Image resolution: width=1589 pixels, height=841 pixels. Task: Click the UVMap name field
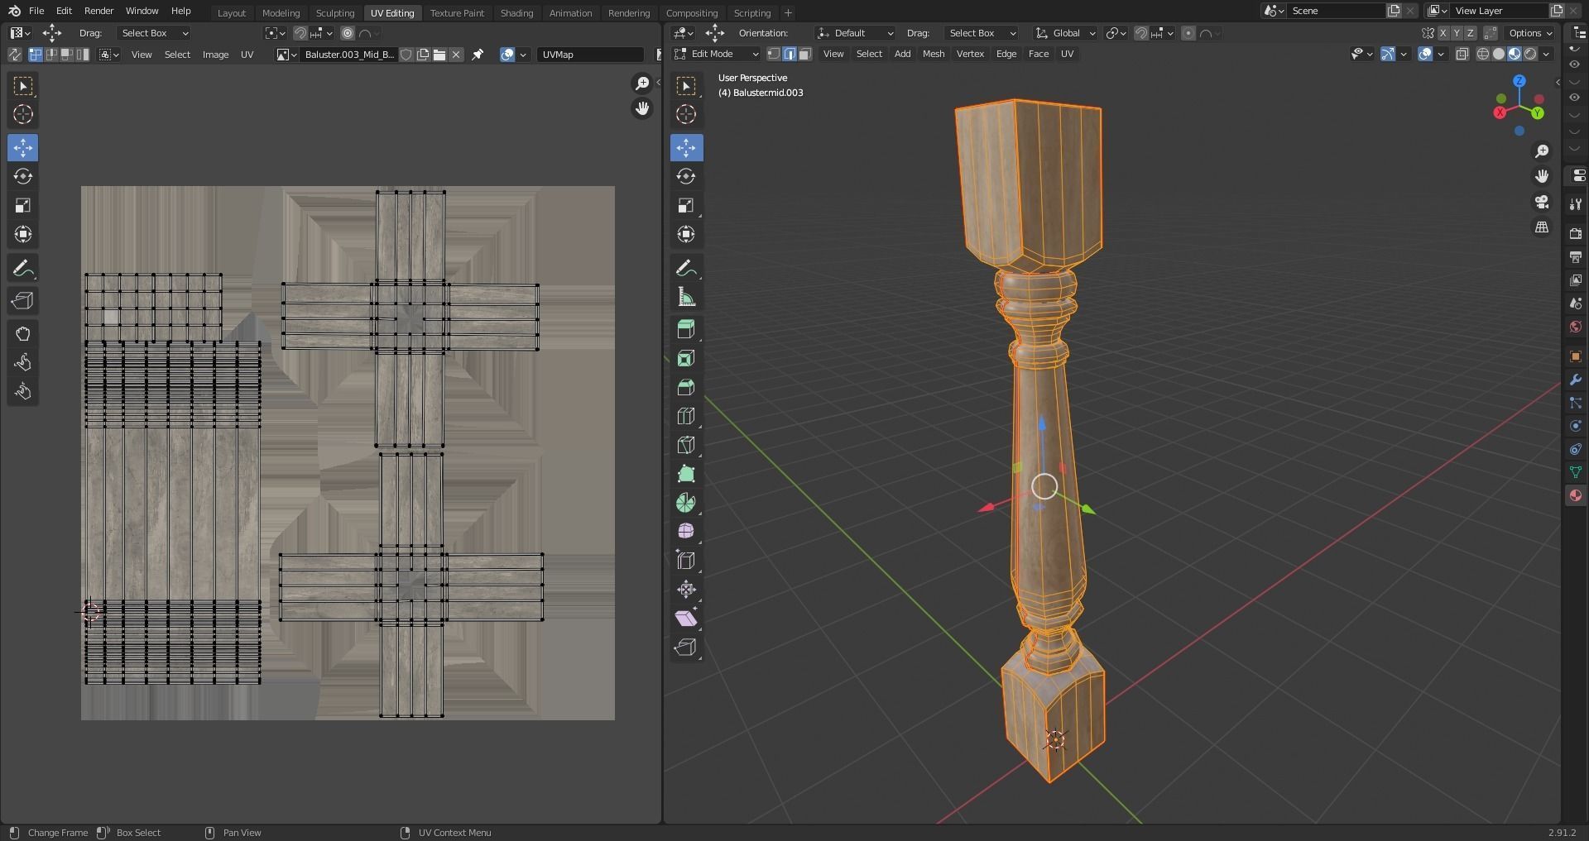(x=590, y=55)
